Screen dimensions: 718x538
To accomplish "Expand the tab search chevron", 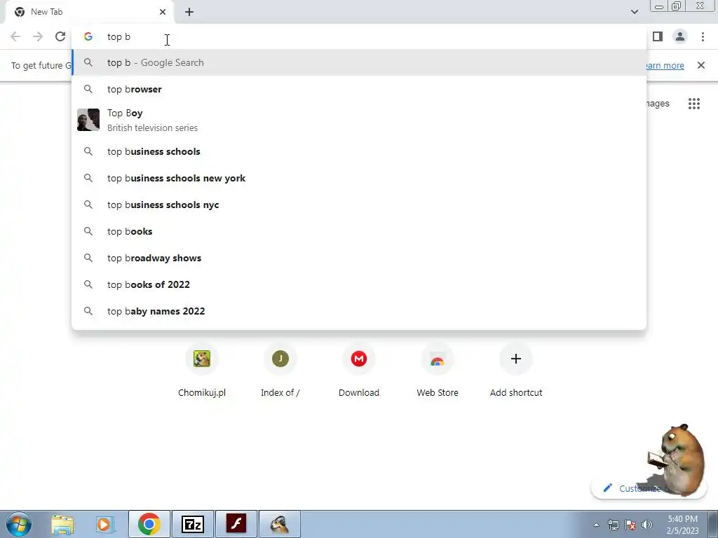I will pos(634,12).
